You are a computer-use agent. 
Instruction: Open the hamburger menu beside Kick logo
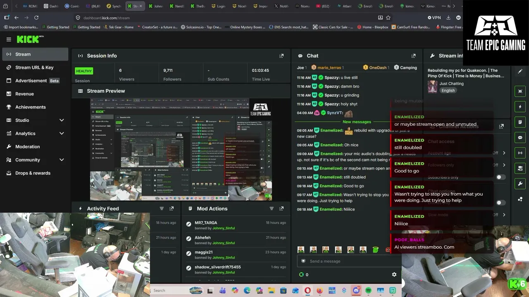[x=9, y=39]
